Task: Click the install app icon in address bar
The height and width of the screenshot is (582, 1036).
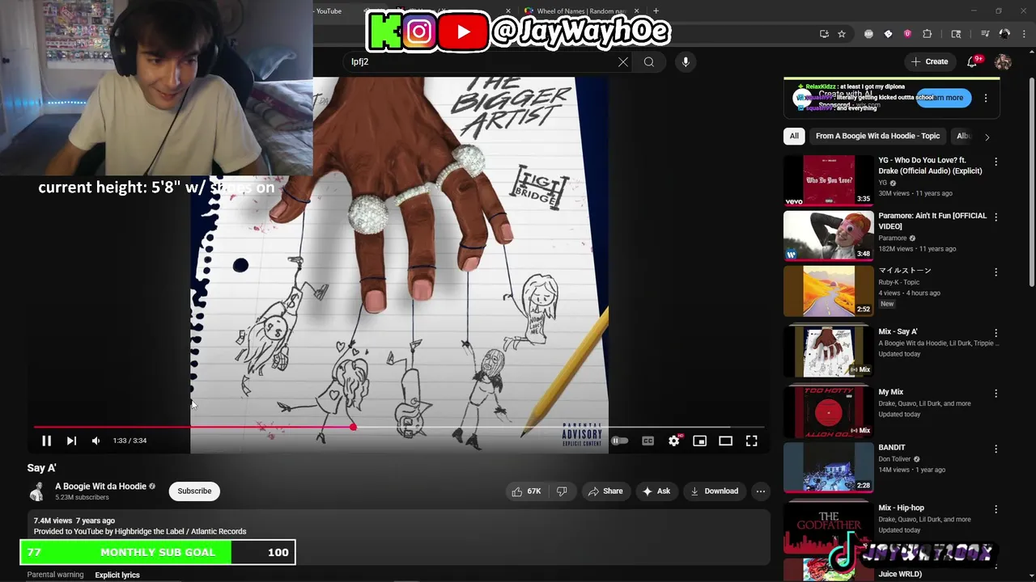Action: [x=824, y=34]
